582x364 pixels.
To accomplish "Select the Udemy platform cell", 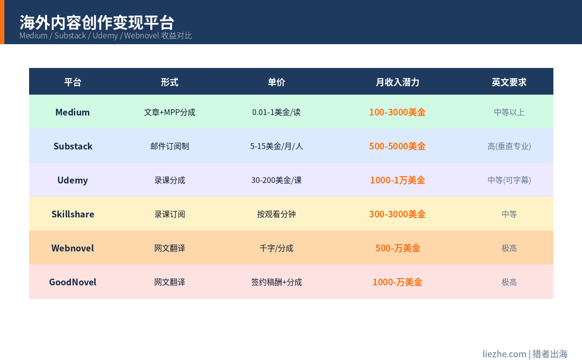I will pyautogui.click(x=73, y=180).
